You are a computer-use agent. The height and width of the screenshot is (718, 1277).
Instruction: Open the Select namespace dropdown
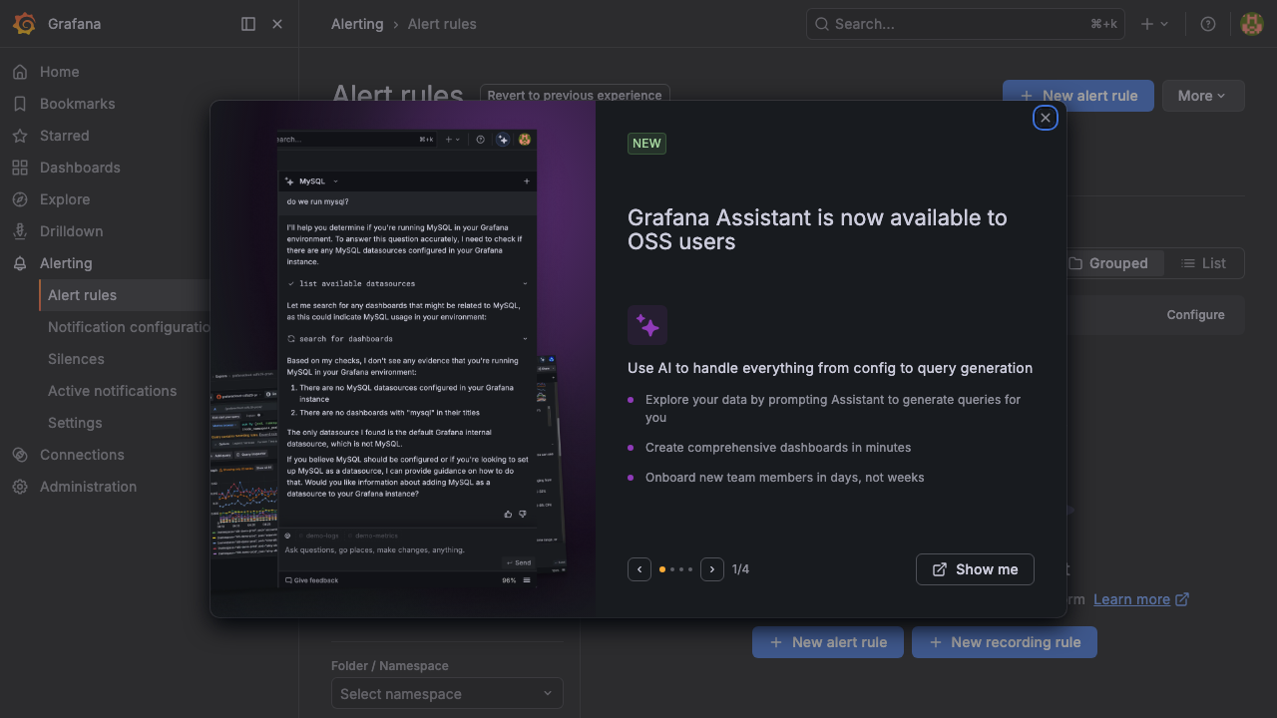pos(447,694)
